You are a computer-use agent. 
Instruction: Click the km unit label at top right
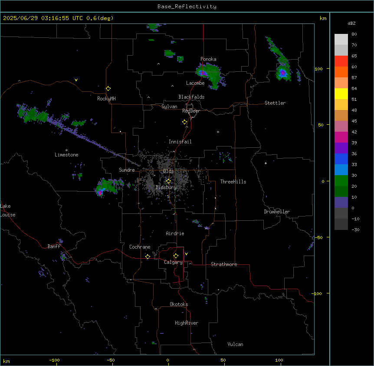coord(323,18)
